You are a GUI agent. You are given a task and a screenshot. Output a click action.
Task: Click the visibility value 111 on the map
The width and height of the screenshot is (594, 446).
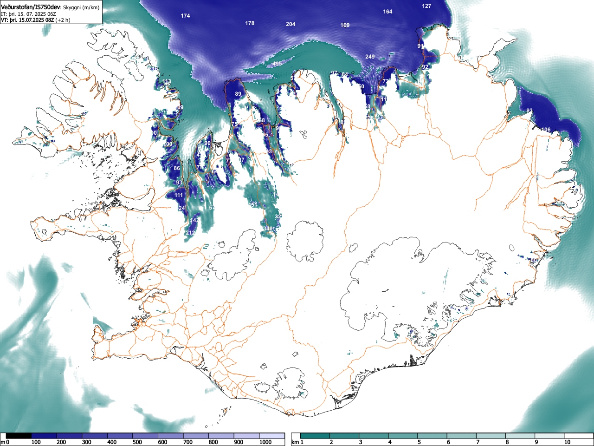pos(179,195)
